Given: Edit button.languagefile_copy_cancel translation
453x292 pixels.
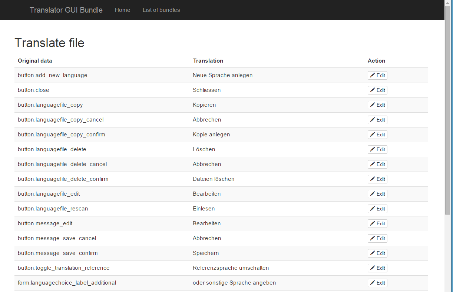Looking at the screenshot, I should pos(377,120).
